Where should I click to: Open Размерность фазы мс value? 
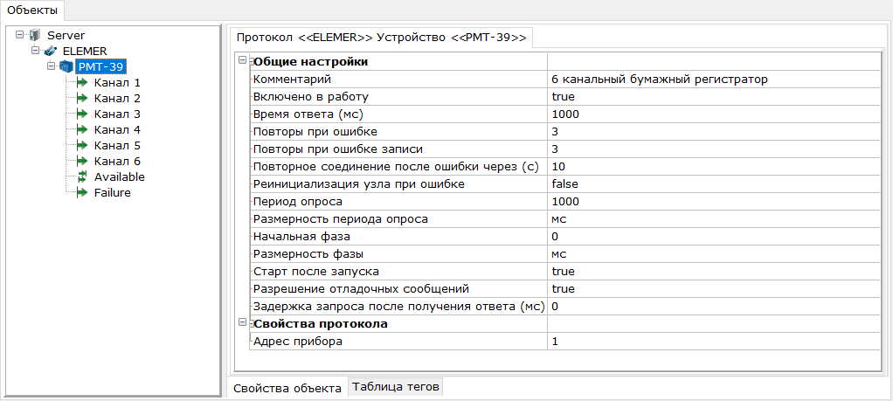coord(716,254)
